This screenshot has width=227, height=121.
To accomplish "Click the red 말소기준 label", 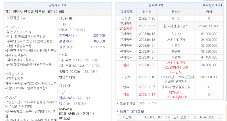I will click(124, 29).
